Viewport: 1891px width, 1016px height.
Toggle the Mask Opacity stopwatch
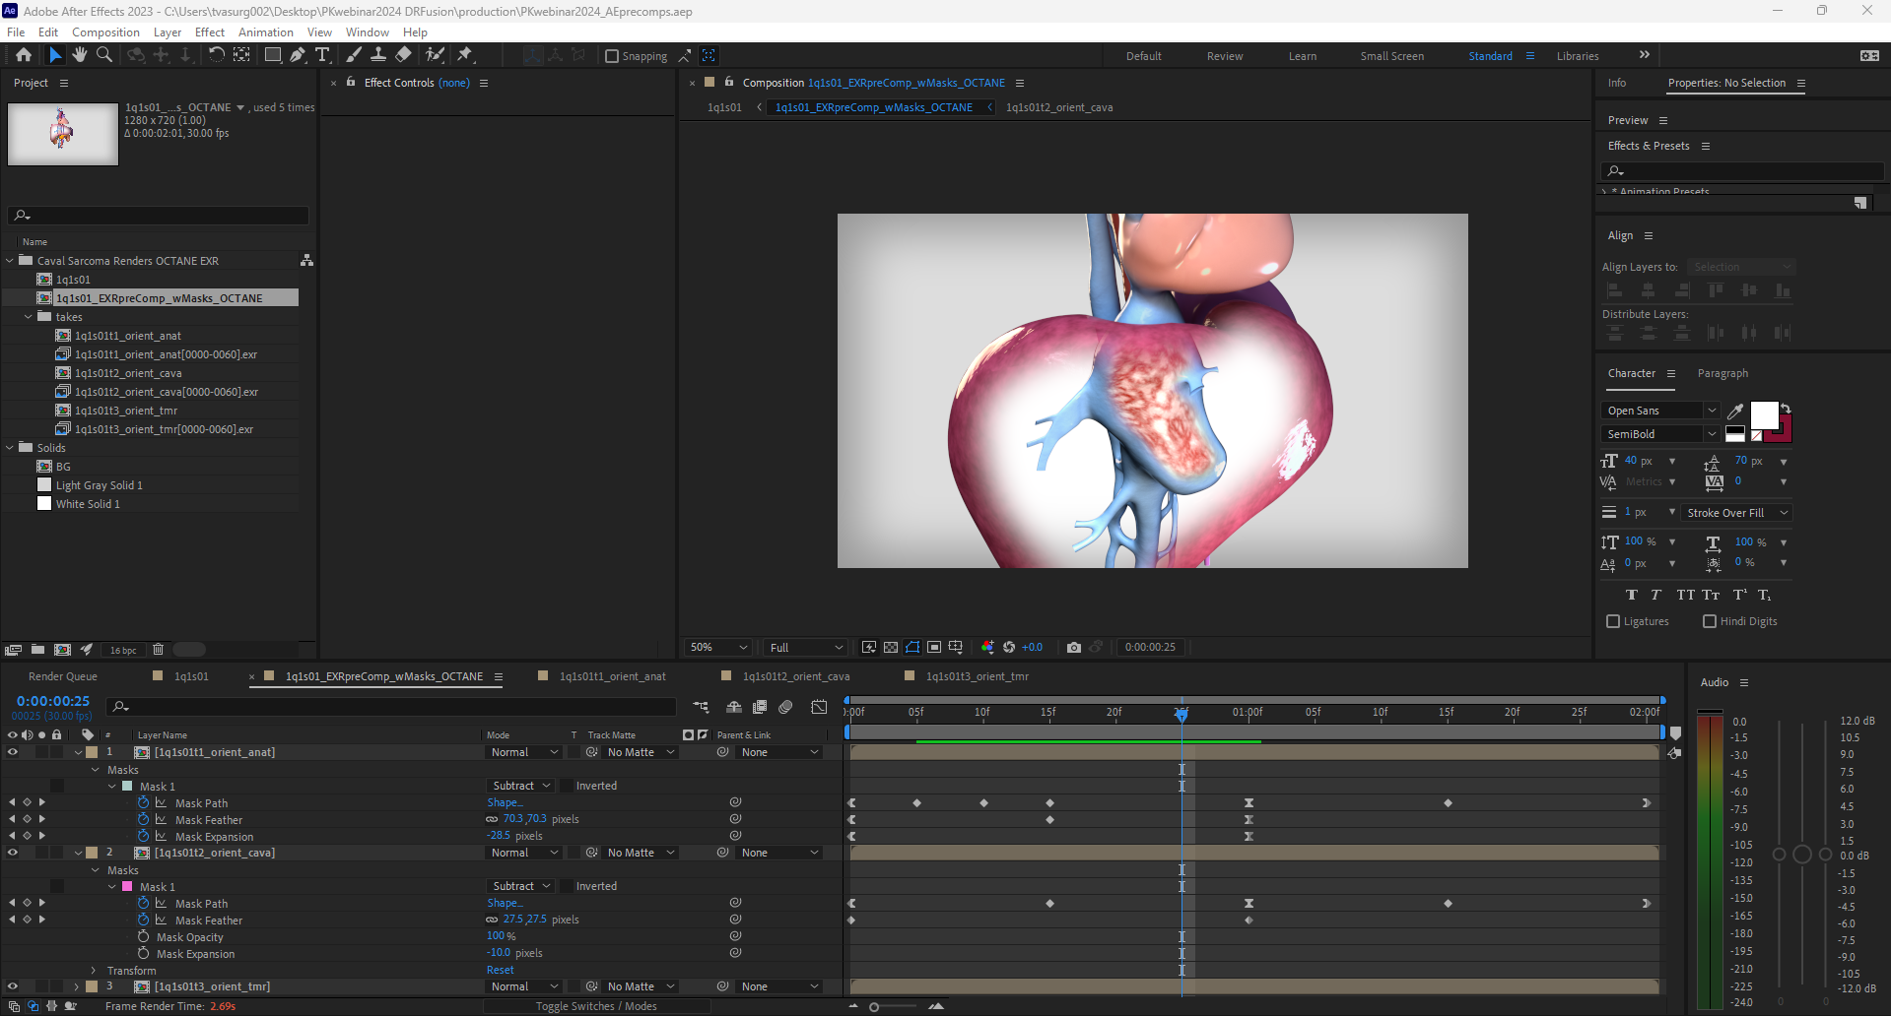click(144, 936)
